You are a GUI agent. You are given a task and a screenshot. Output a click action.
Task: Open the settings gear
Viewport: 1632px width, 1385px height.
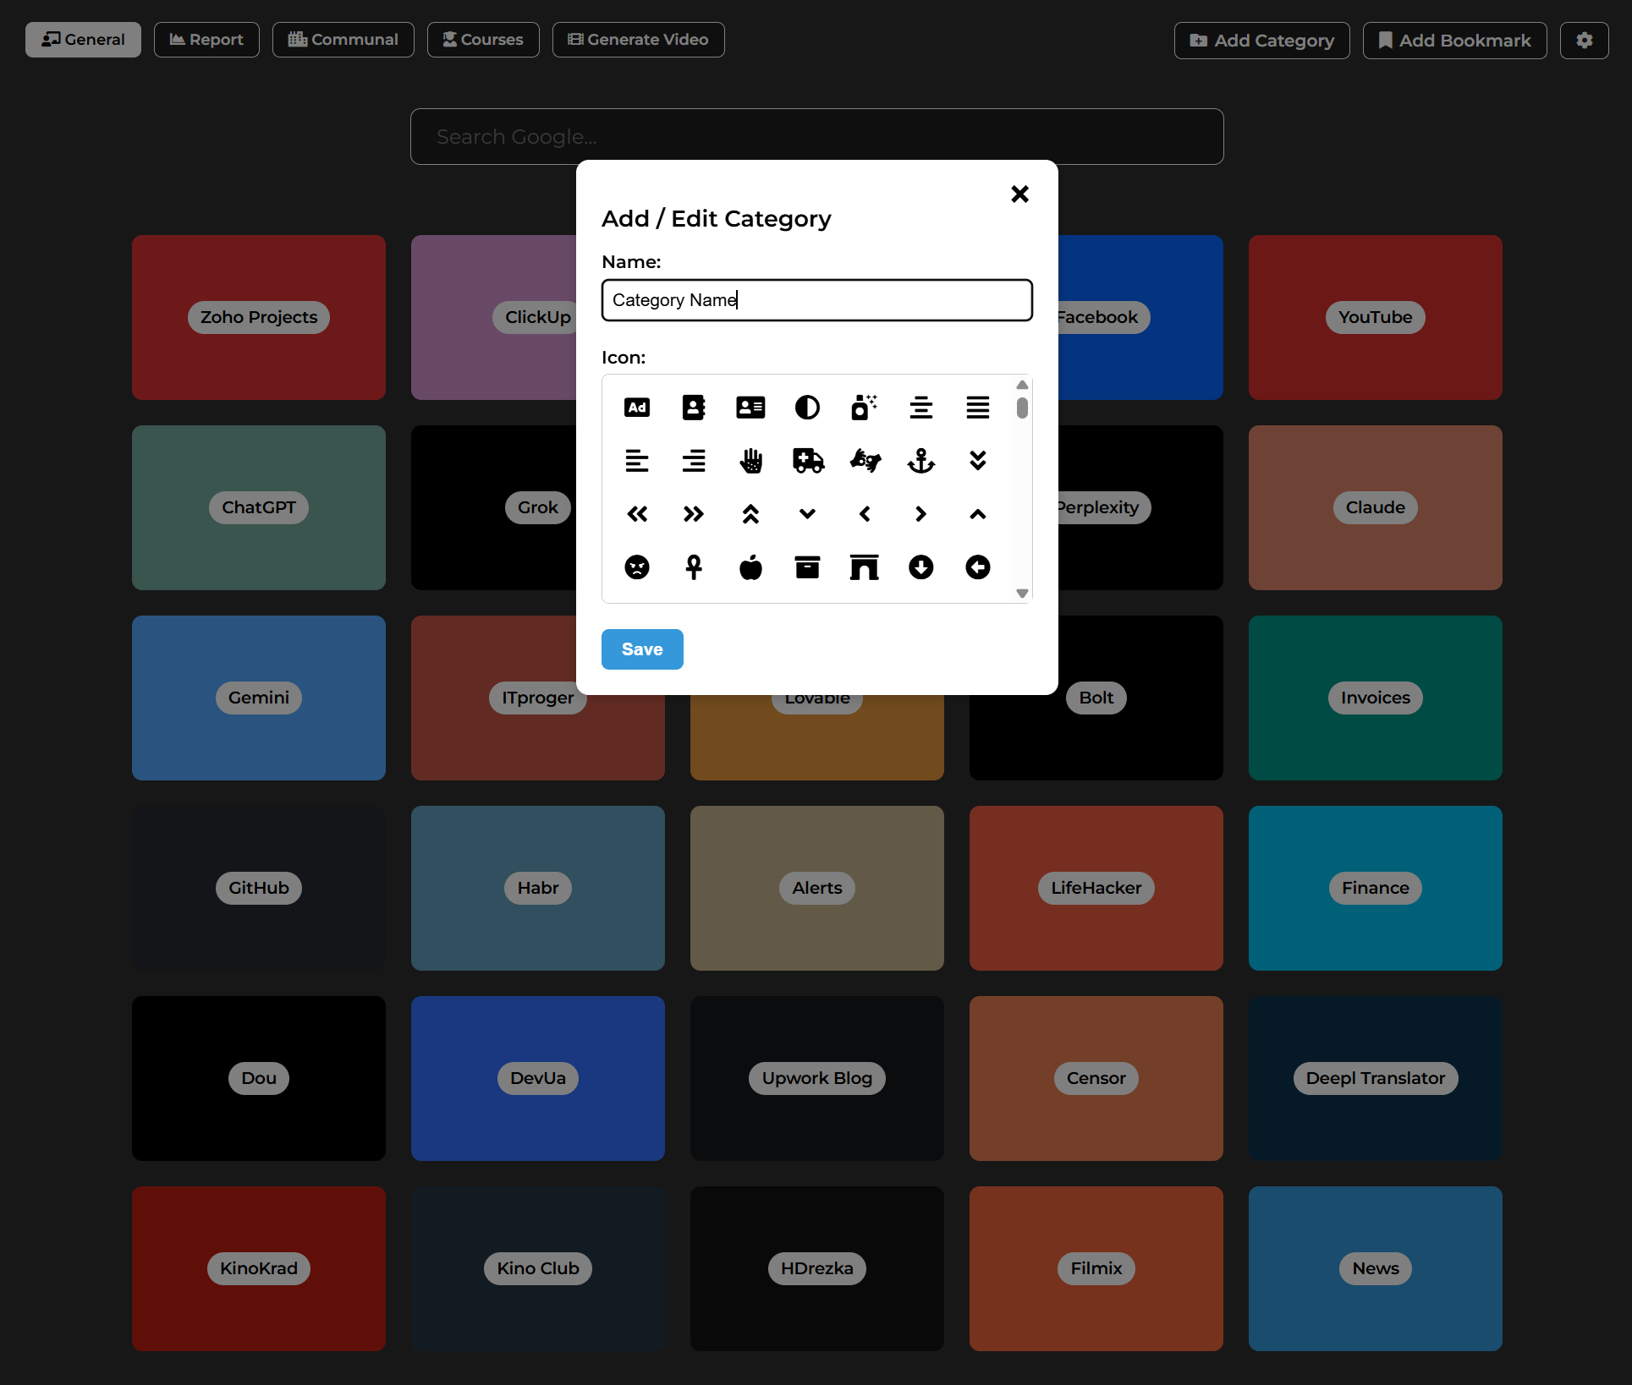(x=1584, y=41)
